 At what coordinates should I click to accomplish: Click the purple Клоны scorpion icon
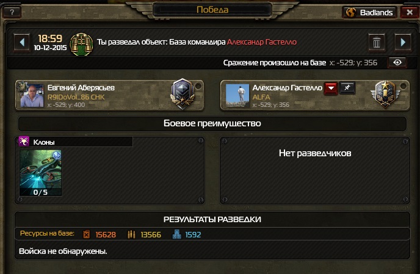pos(24,141)
